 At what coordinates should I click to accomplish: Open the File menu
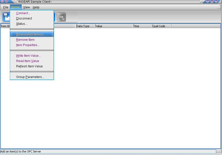click(6, 7)
